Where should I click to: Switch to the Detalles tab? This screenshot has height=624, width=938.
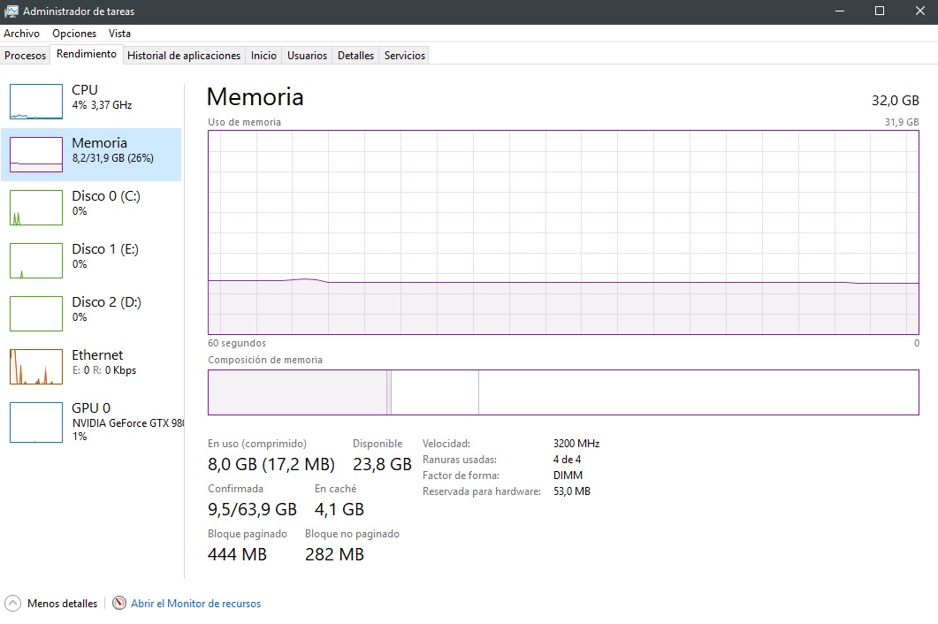(x=355, y=56)
